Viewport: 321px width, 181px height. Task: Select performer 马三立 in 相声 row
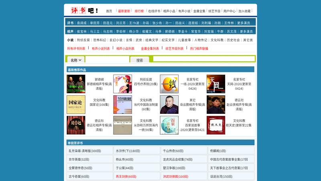(x=95, y=32)
